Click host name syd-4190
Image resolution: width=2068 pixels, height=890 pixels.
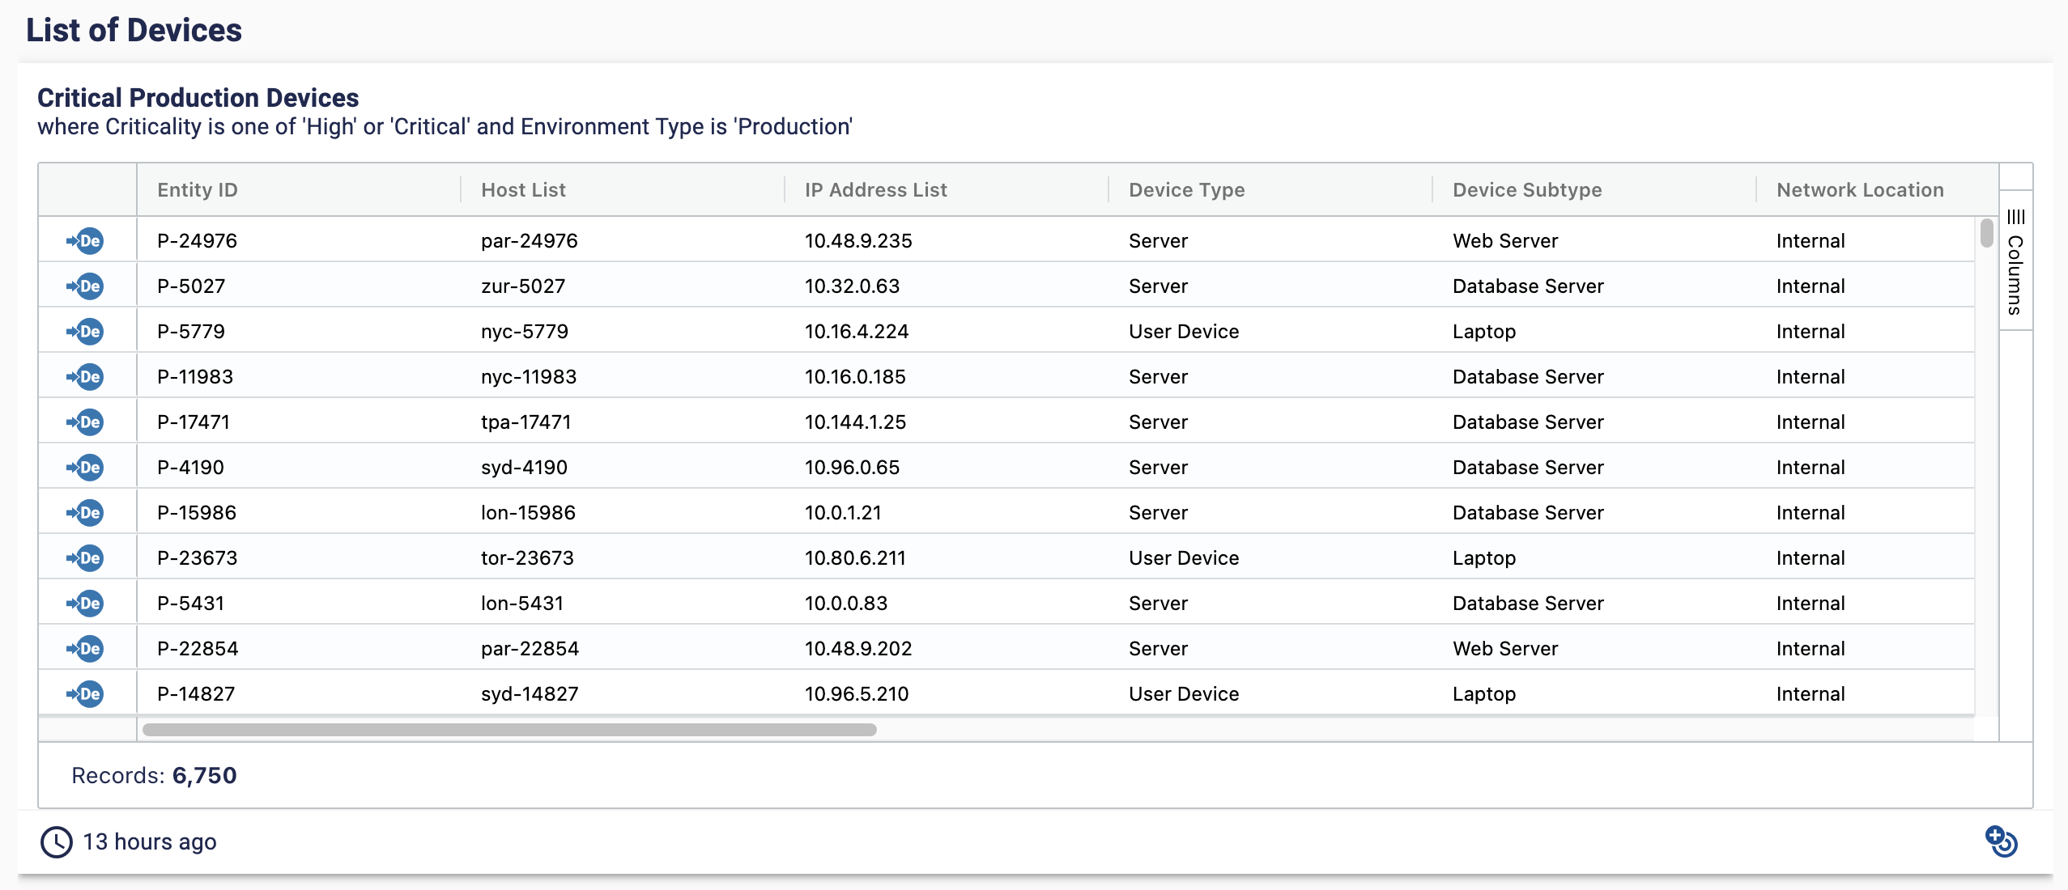(x=524, y=467)
